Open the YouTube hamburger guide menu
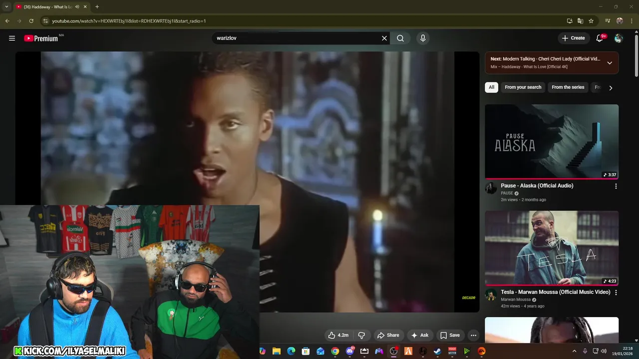639x359 pixels. coord(12,38)
